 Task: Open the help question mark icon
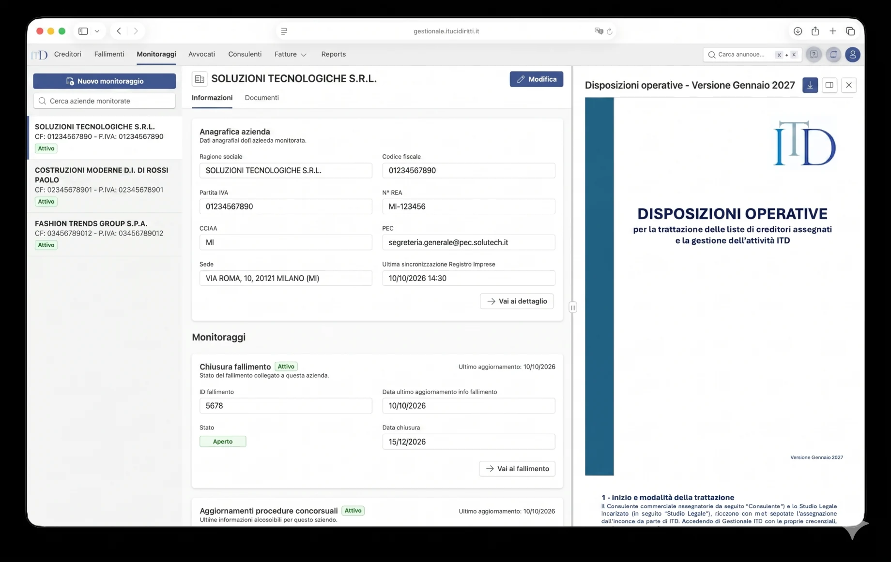pos(814,55)
